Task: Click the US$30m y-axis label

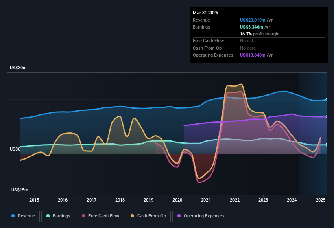Action: tap(18, 68)
